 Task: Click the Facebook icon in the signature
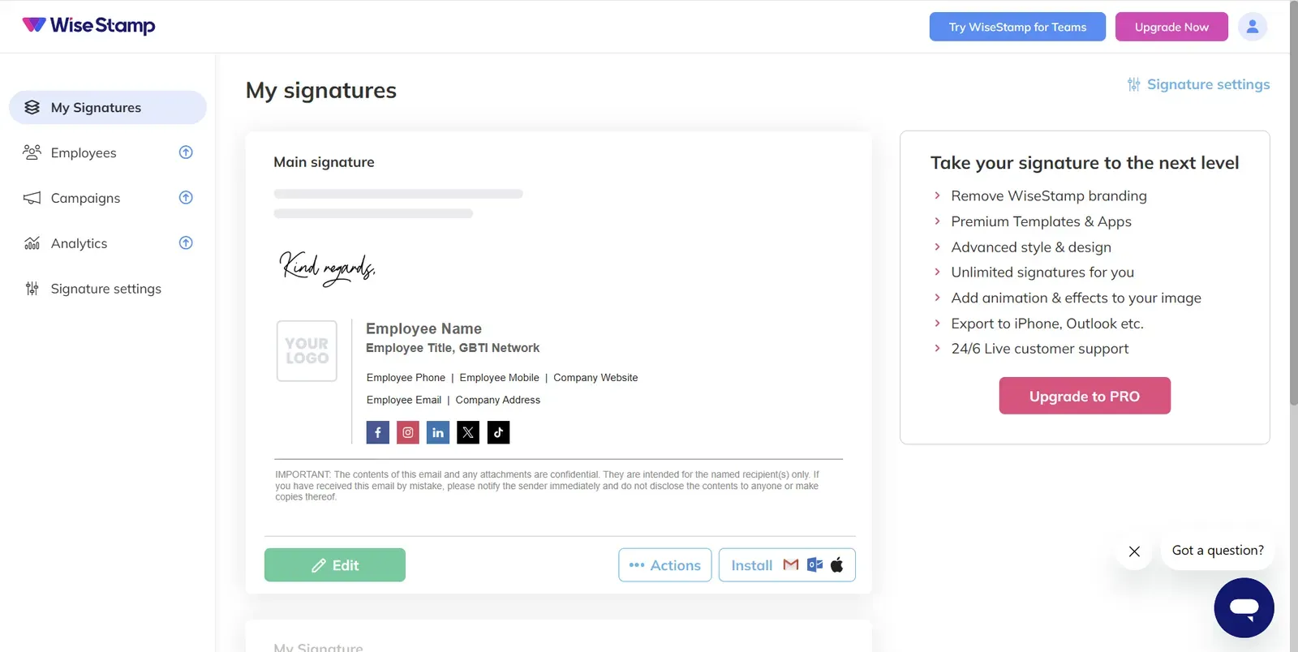point(377,432)
